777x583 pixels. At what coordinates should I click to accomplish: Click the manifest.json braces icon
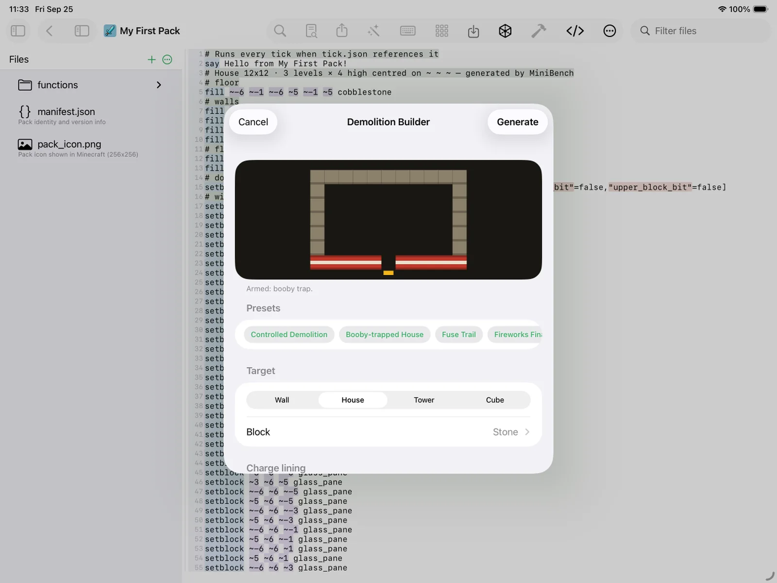25,112
